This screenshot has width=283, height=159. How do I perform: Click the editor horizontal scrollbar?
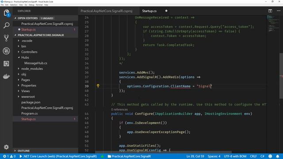pos(163,152)
